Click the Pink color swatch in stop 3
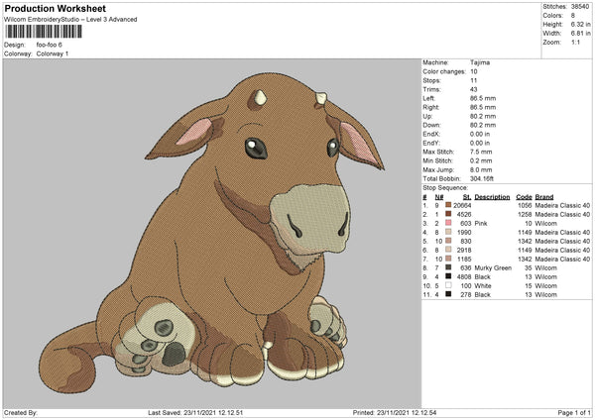 [x=449, y=225]
